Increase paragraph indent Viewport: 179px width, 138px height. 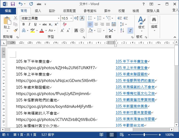126,18
